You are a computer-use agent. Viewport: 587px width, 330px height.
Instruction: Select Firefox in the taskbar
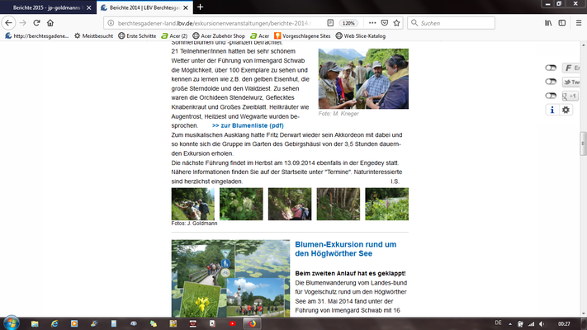pos(252,323)
